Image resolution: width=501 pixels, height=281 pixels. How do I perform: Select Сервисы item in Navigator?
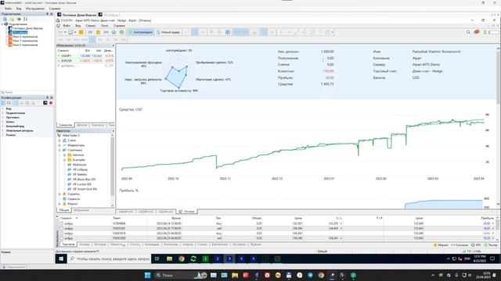click(x=73, y=199)
